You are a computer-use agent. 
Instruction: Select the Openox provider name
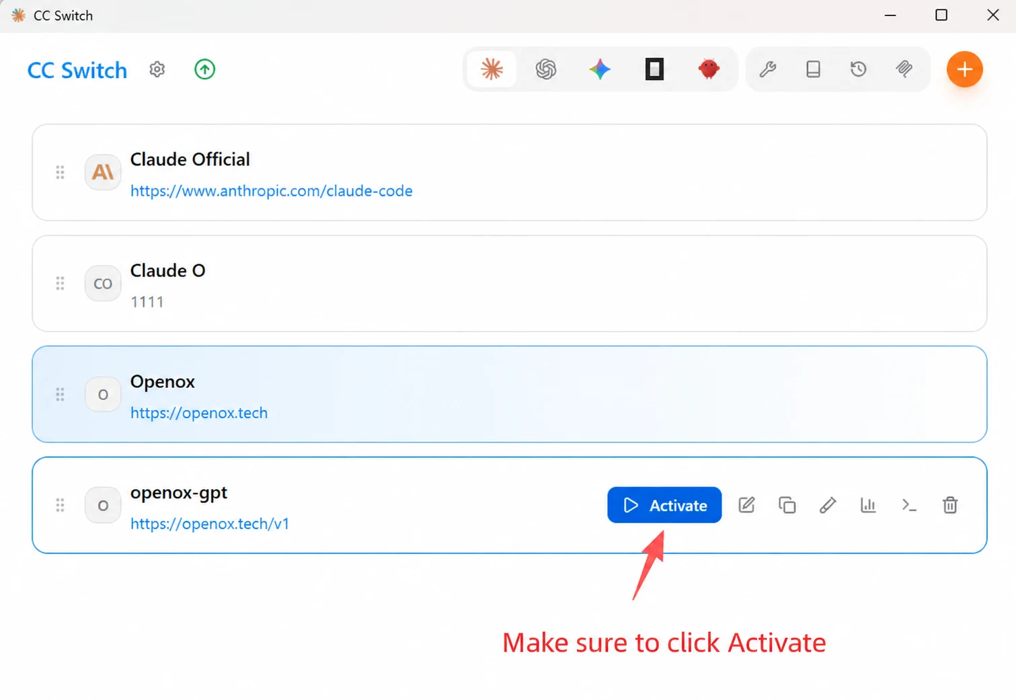click(163, 382)
